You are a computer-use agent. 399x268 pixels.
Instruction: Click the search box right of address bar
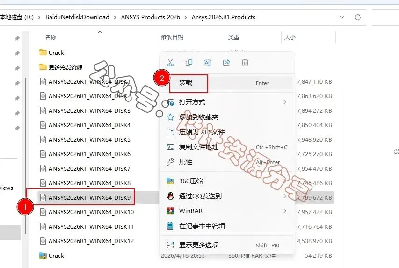(385, 17)
